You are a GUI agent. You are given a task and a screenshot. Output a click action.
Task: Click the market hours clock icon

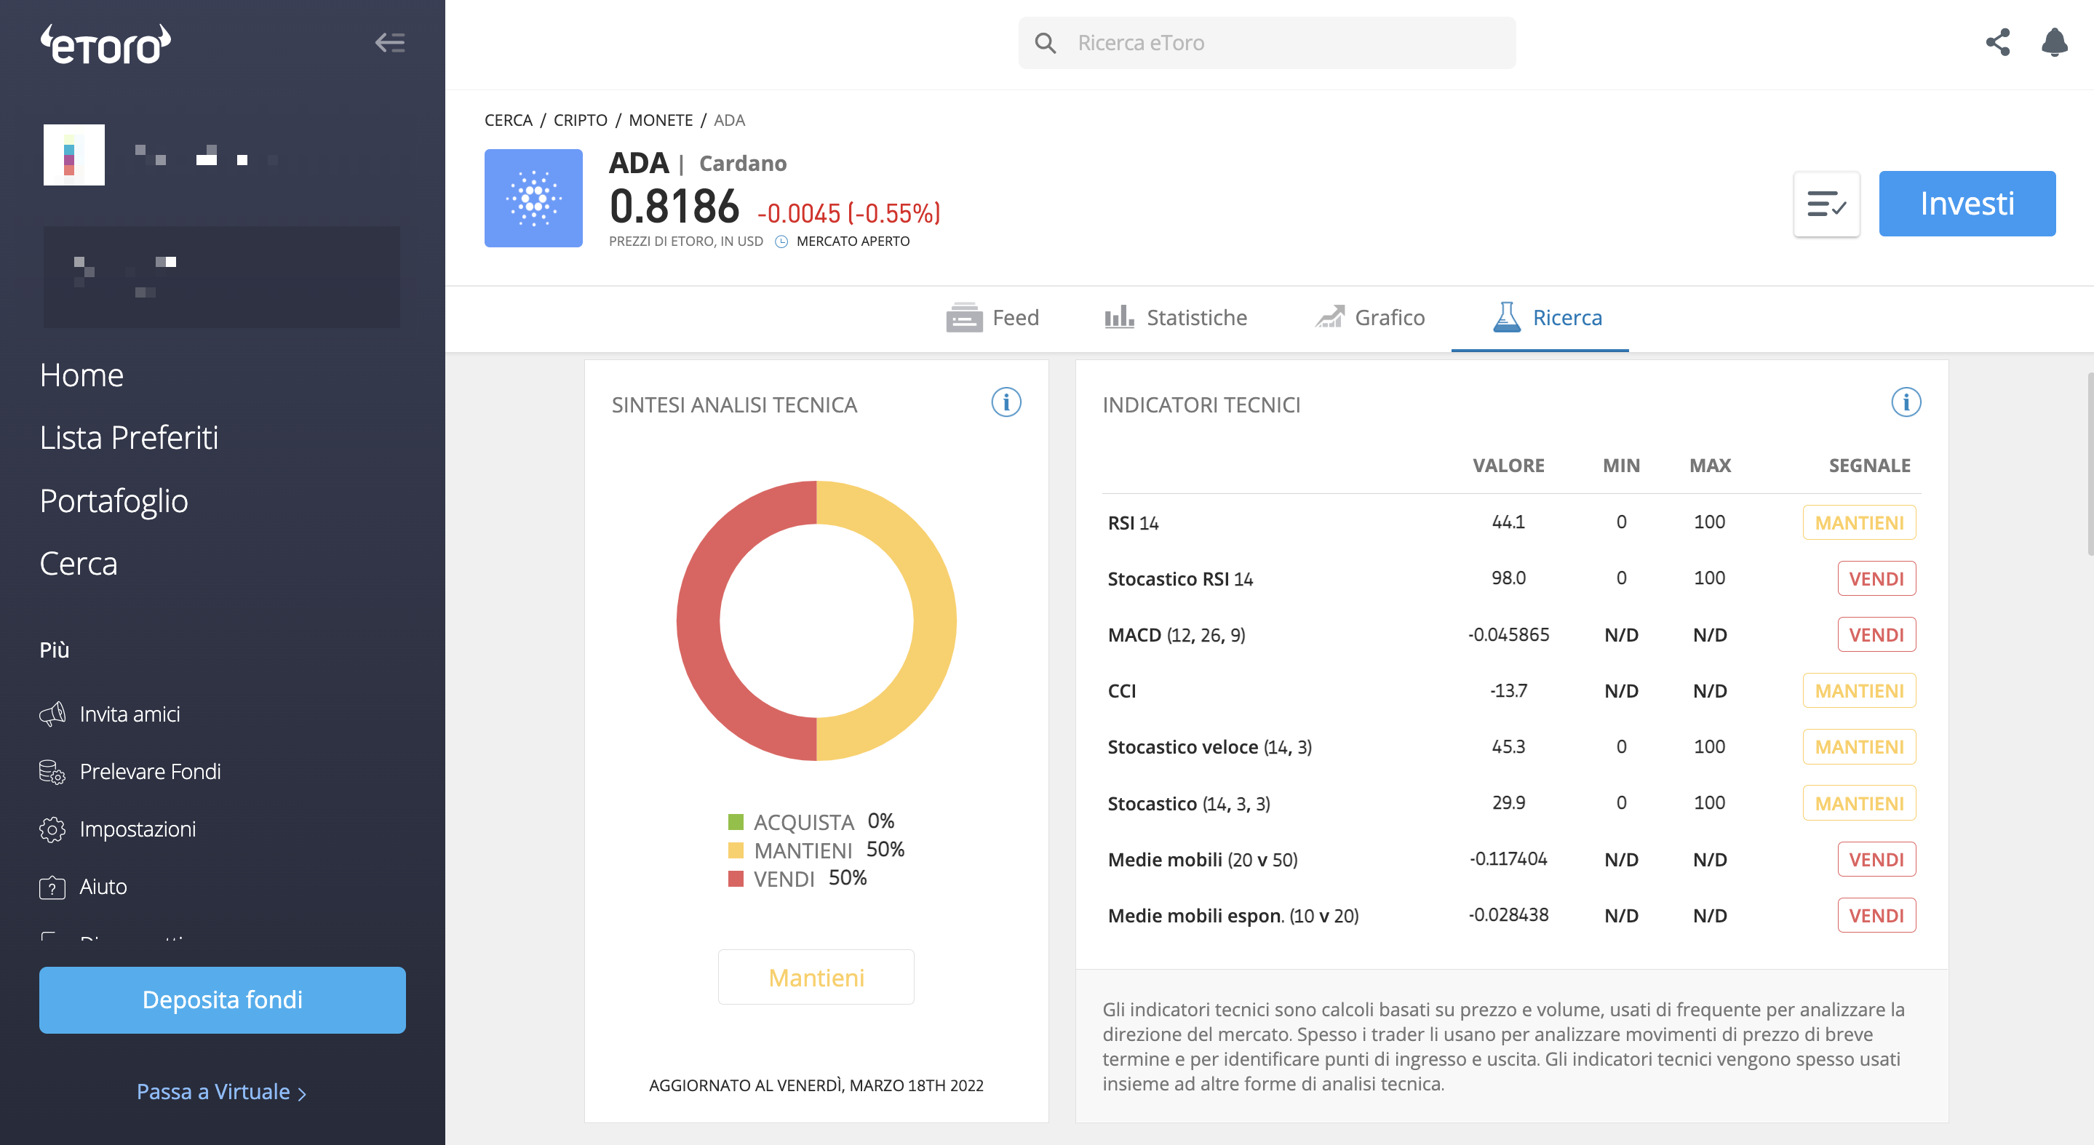click(x=781, y=242)
